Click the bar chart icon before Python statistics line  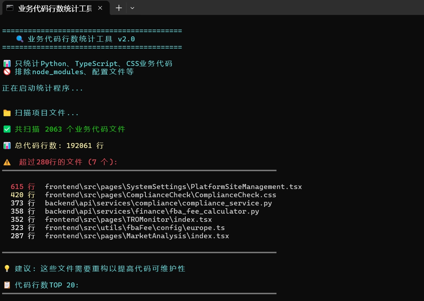pos(6,63)
